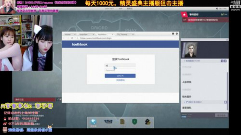Click the browser back arrow

pos(64,38)
